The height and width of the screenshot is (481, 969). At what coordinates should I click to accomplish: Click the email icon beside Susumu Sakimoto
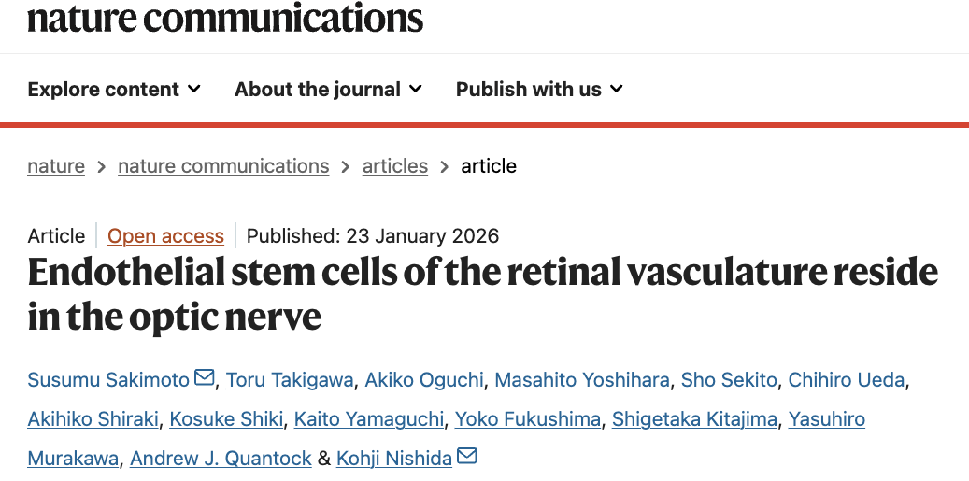coord(204,378)
